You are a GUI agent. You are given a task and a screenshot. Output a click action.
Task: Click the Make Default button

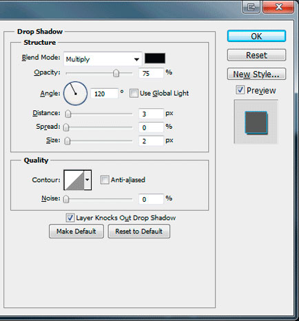coord(76,231)
